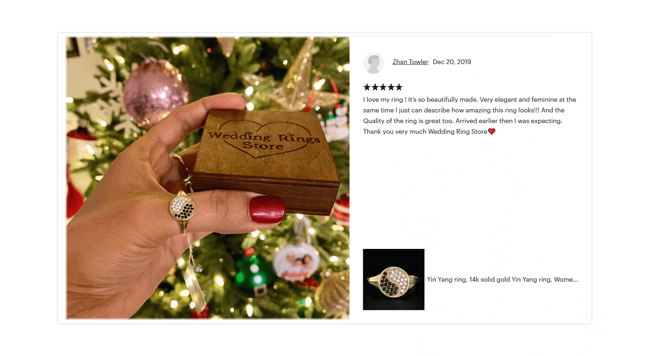The image size is (650, 356).
Task: Click the red painted thumbnail in the photo
Action: 267,209
